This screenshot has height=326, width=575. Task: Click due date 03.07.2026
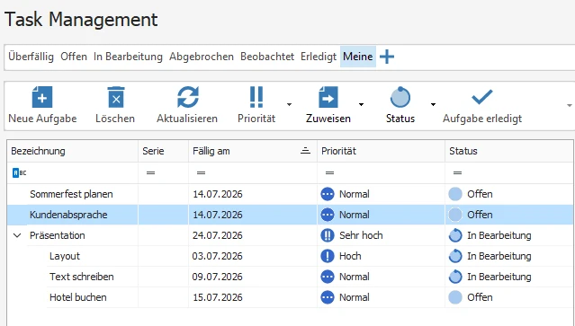point(218,256)
